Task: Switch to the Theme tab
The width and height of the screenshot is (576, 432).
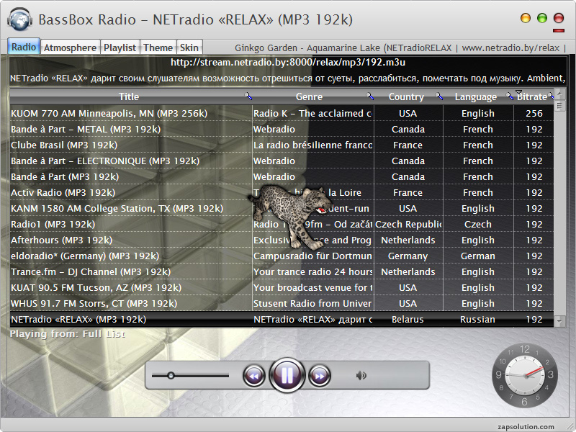Action: [158, 48]
